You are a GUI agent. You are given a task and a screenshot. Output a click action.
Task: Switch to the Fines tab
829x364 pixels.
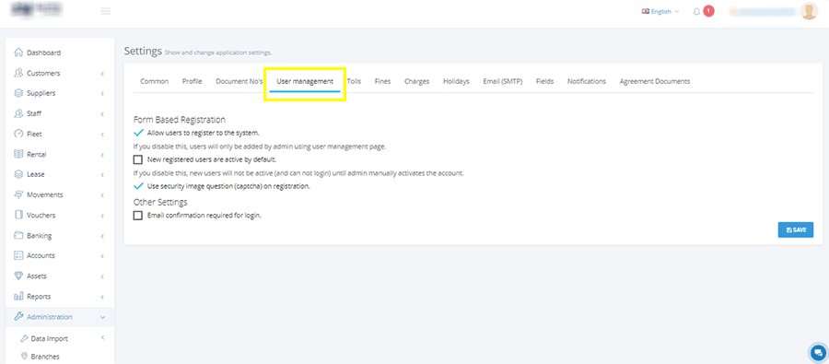[383, 81]
